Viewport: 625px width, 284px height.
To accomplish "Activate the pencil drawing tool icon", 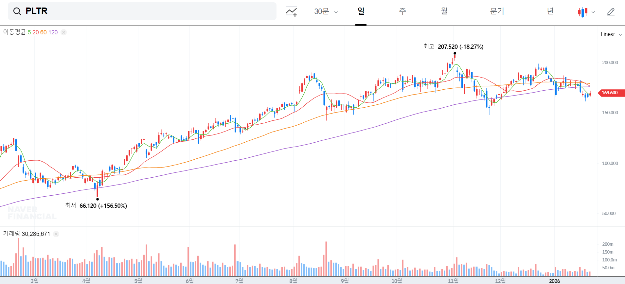I will 611,12.
